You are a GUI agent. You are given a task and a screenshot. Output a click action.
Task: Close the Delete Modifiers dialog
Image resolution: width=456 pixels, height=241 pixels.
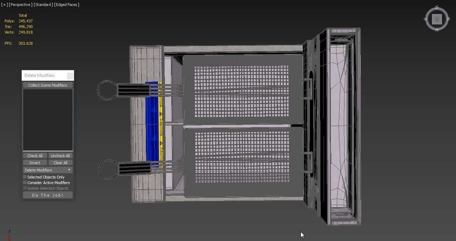(x=70, y=75)
